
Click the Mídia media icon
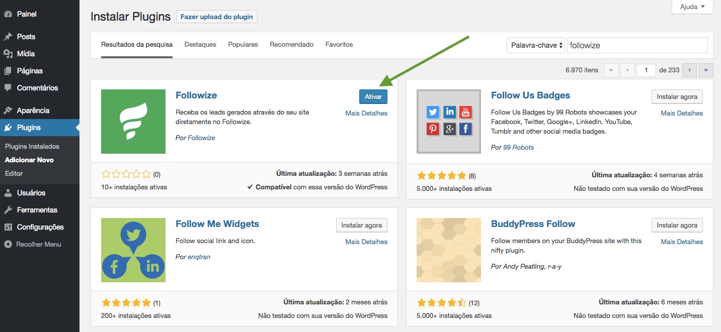click(x=8, y=54)
